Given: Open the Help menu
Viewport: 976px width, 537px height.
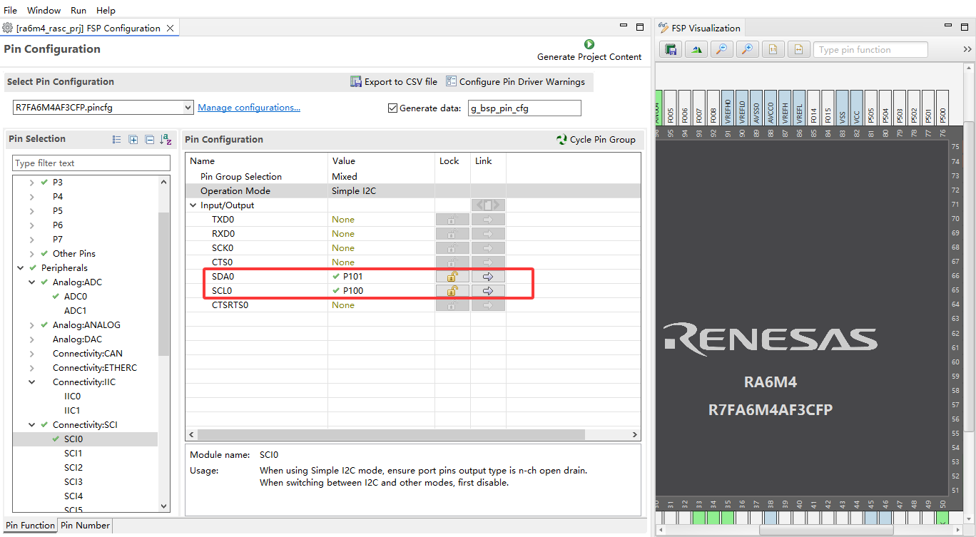Looking at the screenshot, I should tap(106, 11).
